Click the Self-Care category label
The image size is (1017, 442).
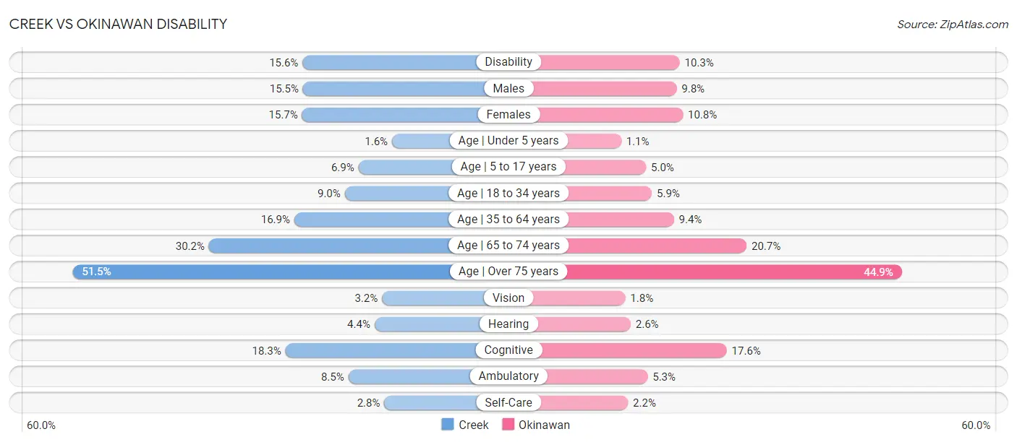click(508, 403)
